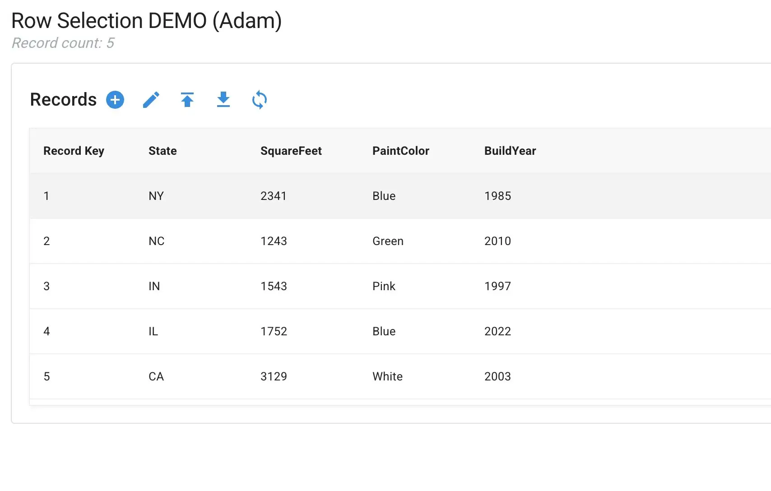Click the 3129 square feet cell
This screenshot has height=491, width=771.
tap(274, 376)
